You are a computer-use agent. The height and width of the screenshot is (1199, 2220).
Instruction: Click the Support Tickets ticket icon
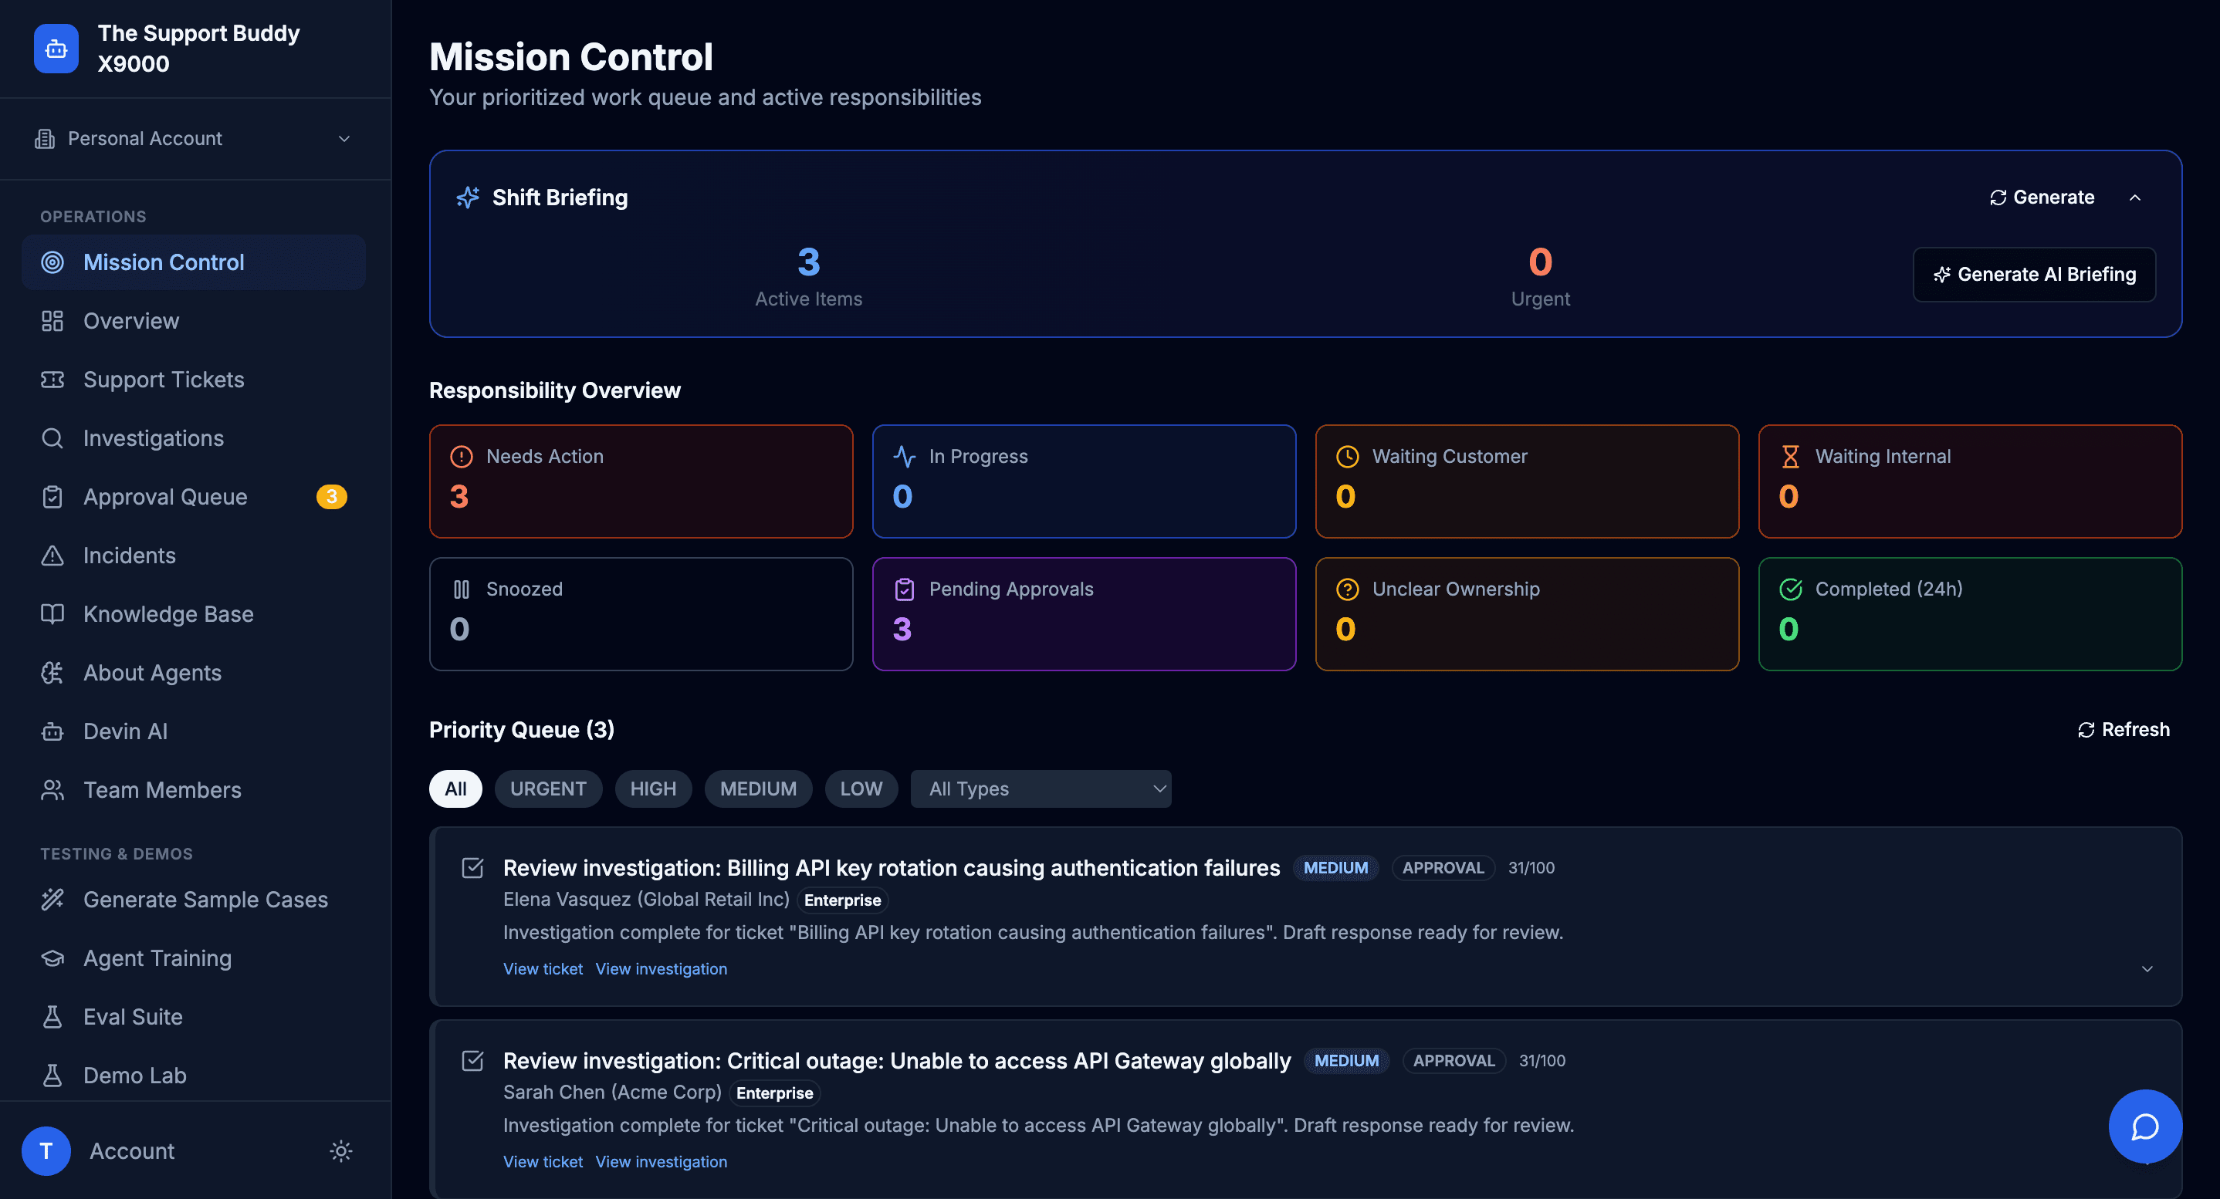52,379
